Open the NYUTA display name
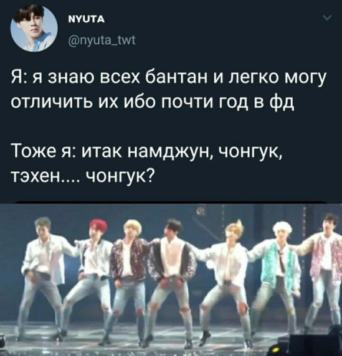 click(x=87, y=20)
